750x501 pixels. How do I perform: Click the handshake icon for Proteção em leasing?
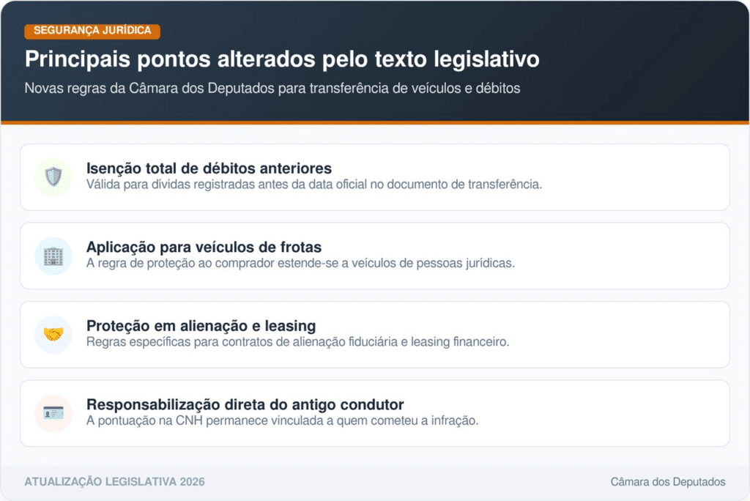pyautogui.click(x=53, y=333)
